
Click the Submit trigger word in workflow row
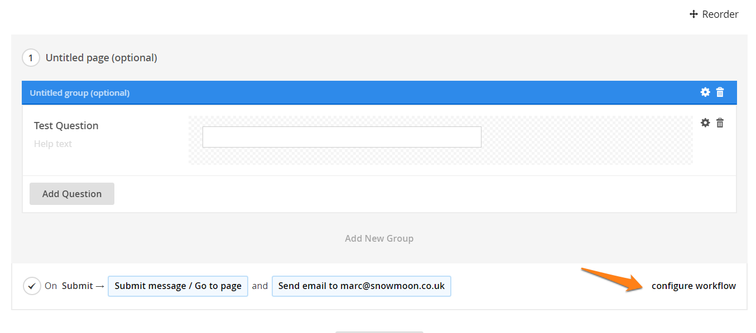pyautogui.click(x=78, y=286)
